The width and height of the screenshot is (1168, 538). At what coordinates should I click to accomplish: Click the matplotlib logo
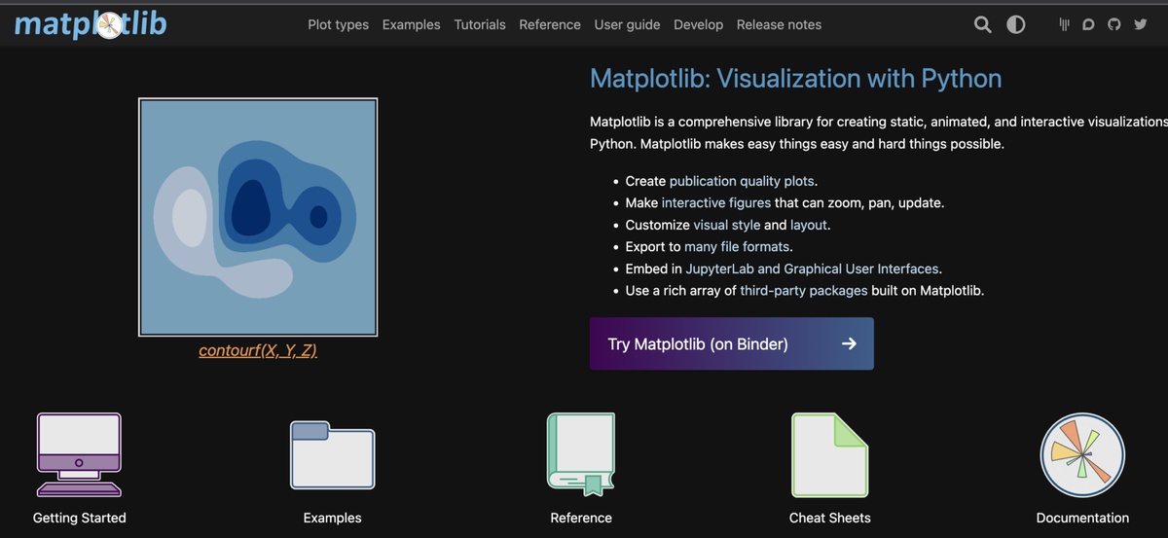click(91, 24)
